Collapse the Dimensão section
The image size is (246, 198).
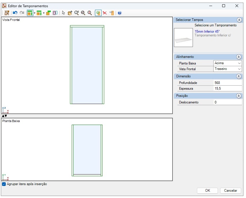pyautogui.click(x=239, y=77)
